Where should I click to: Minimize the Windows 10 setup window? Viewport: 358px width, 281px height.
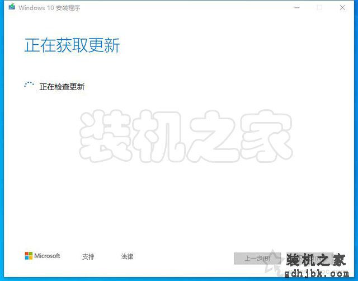297,8
